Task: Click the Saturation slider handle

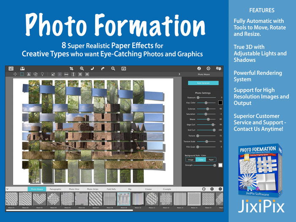Action: click(x=206, y=114)
